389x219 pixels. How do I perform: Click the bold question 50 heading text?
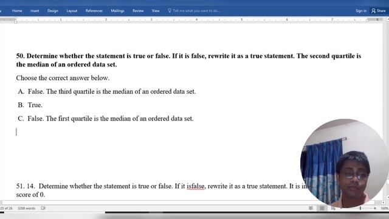(188, 60)
